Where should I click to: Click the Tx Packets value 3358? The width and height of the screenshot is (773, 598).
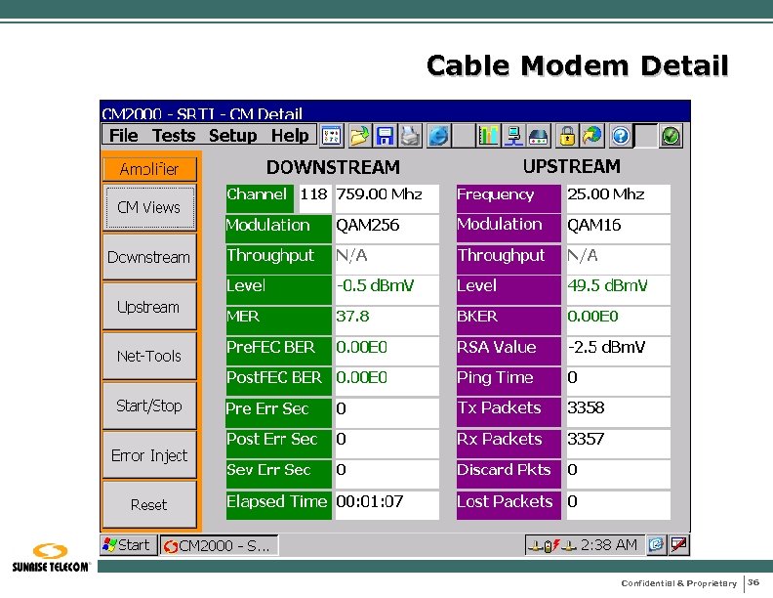(618, 412)
